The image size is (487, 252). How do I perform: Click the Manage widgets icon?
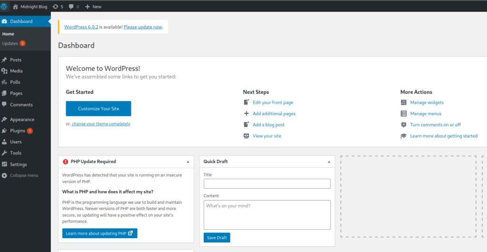point(404,102)
